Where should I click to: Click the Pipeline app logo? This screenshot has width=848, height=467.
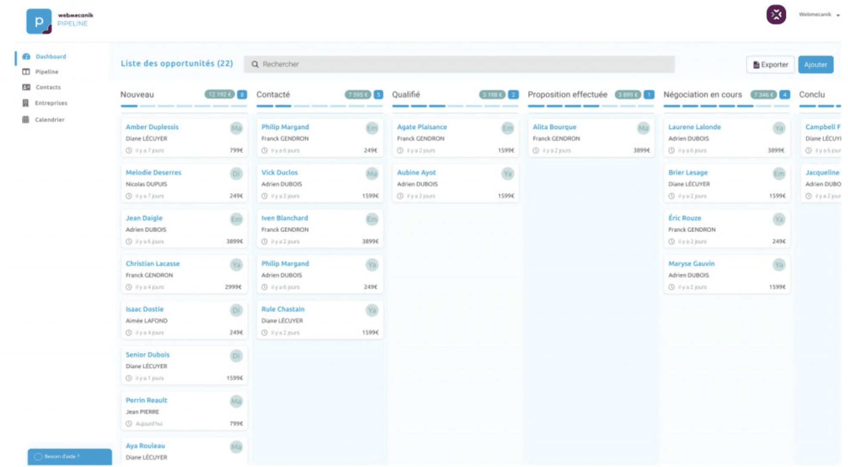(39, 21)
